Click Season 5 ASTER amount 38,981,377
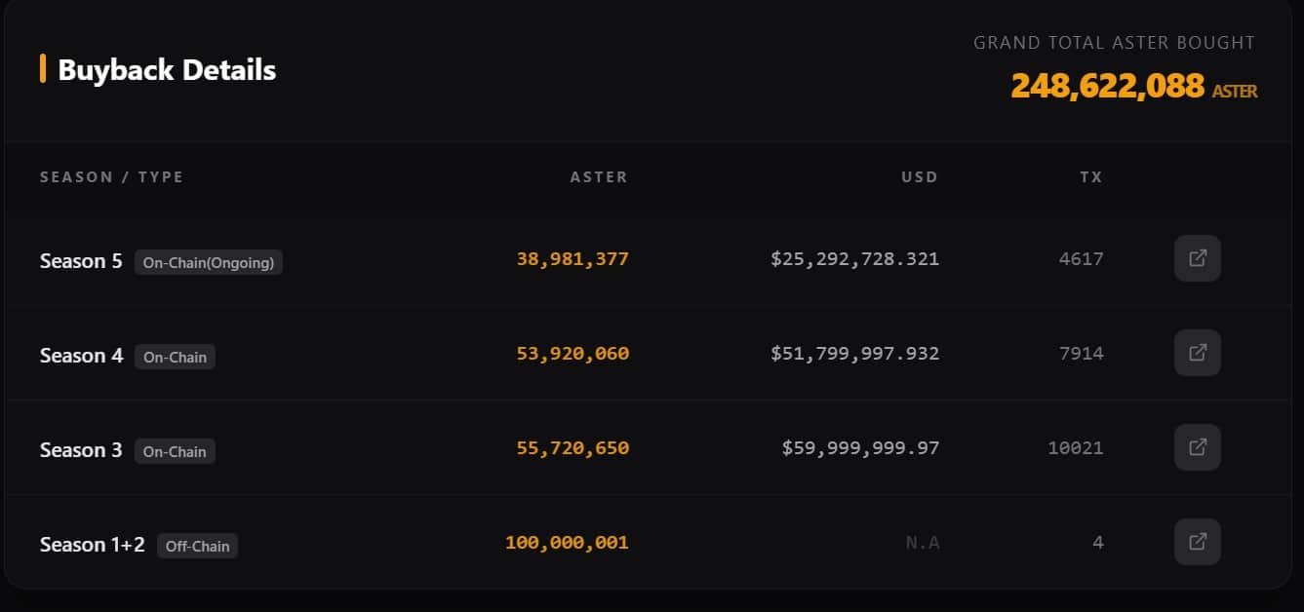 [573, 259]
